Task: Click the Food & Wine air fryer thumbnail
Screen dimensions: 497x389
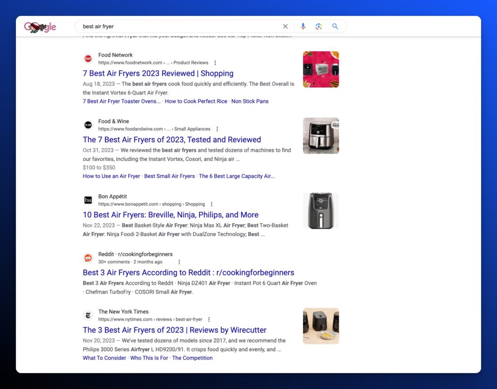Action: pos(321,136)
